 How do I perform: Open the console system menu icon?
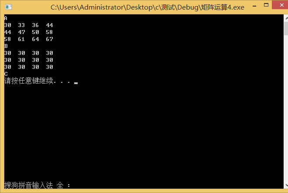[x=8, y=7]
